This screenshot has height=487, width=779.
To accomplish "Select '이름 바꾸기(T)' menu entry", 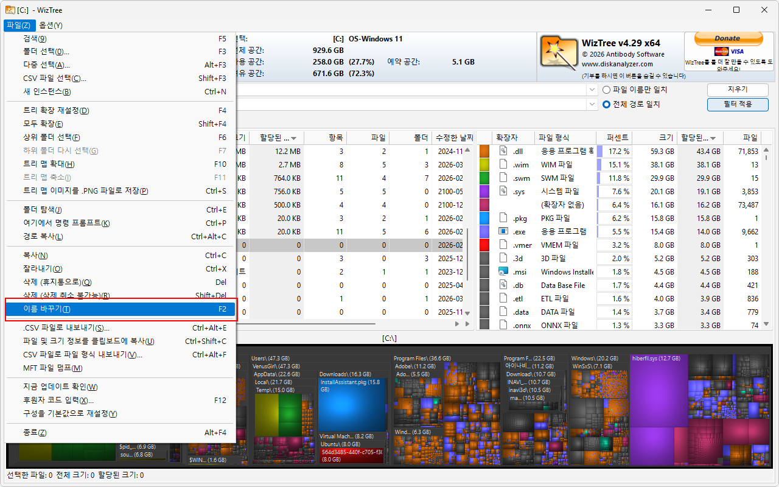I will pyautogui.click(x=120, y=309).
